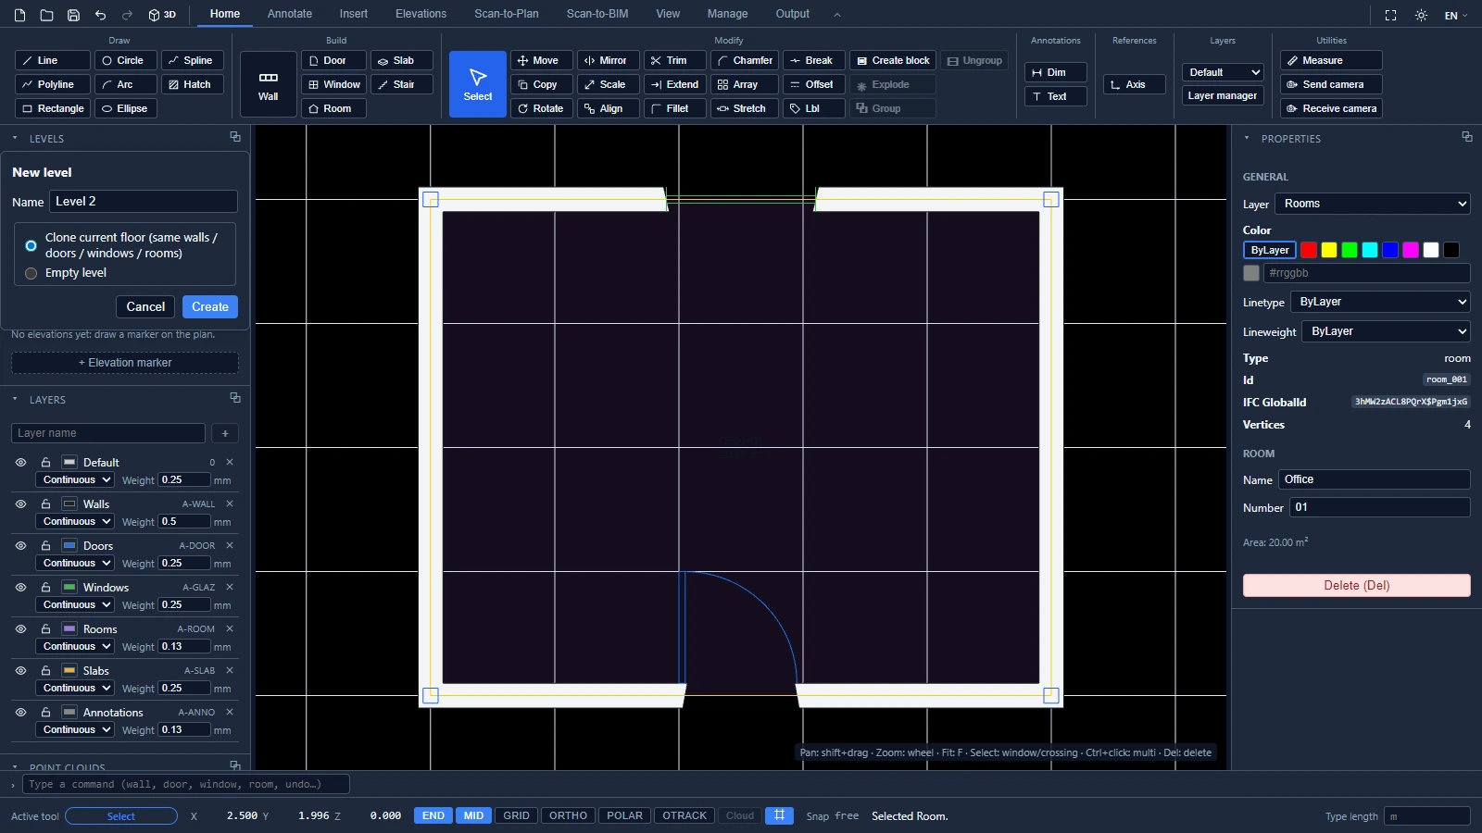Open the Layer dropdown in Properties

click(1372, 204)
